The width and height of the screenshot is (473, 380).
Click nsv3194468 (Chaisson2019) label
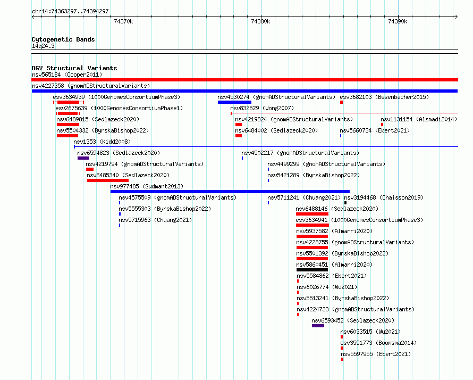(x=384, y=197)
